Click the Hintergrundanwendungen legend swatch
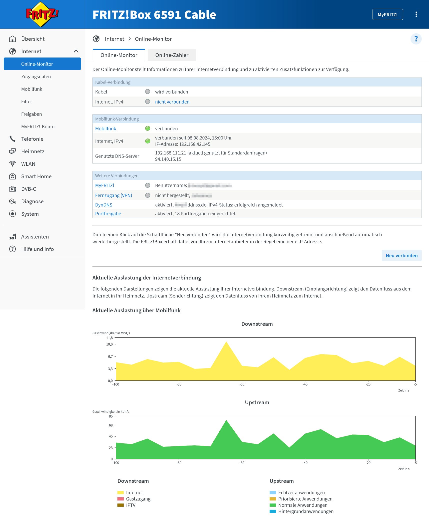 [x=273, y=511]
